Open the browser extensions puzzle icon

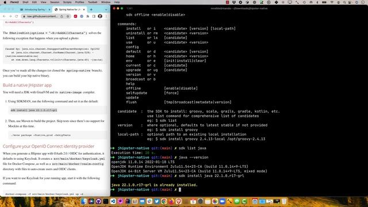coord(88,16)
